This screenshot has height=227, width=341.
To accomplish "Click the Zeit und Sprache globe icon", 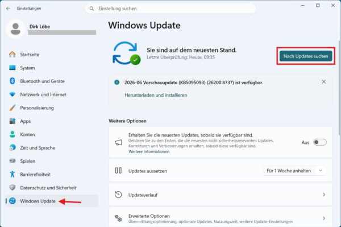I will (13, 147).
